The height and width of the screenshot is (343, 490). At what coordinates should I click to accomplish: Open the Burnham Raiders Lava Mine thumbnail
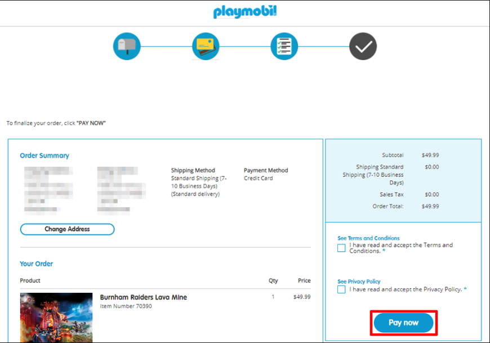tap(56, 318)
